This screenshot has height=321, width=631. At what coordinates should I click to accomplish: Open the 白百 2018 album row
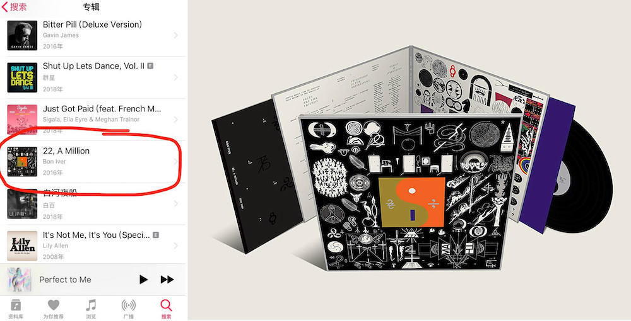[x=93, y=204]
